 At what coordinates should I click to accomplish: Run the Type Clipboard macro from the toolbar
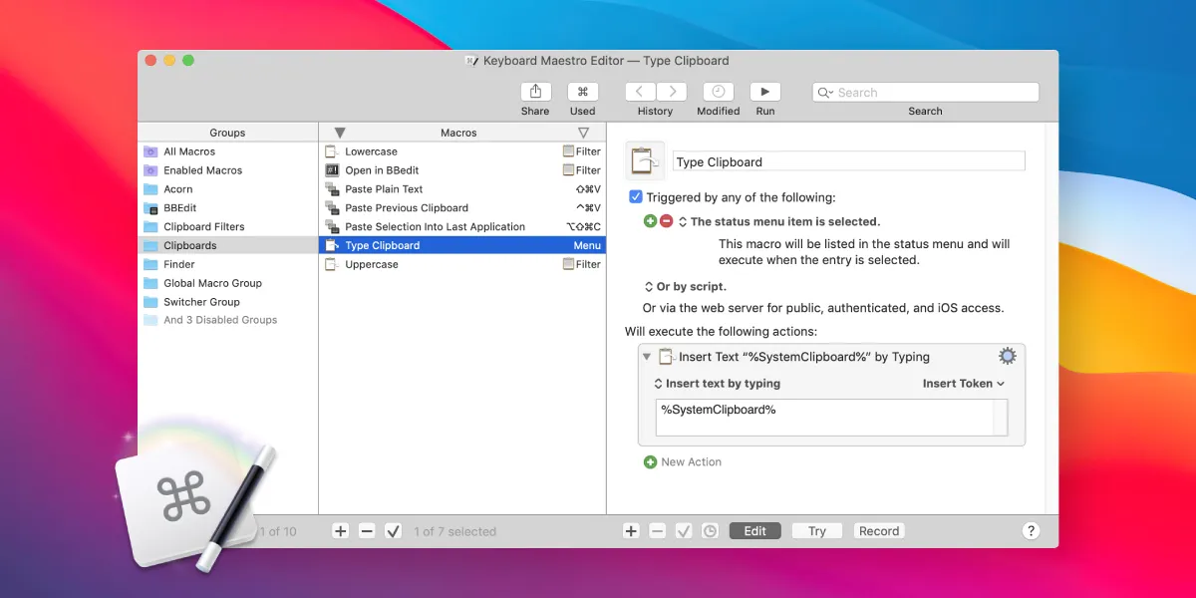[765, 92]
